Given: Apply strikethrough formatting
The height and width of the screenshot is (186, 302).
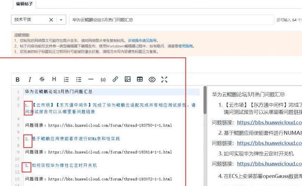Looking at the screenshot, I should tap(42, 79).
